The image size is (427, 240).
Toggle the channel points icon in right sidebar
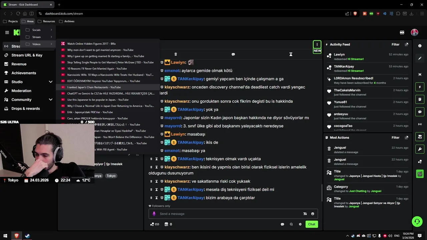[x=420, y=162]
